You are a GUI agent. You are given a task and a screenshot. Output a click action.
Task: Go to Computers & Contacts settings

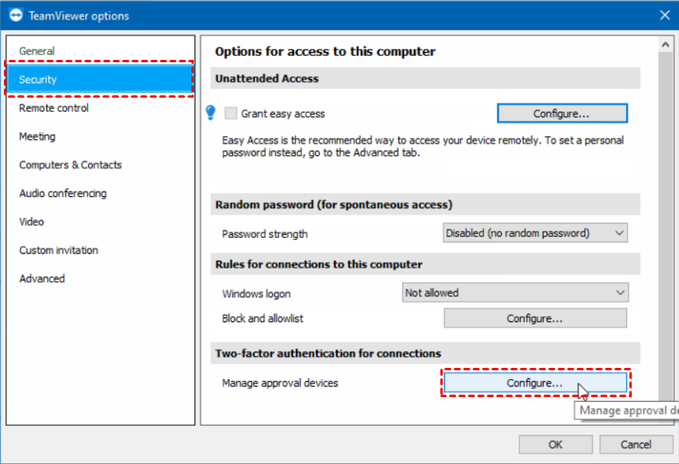pos(101,165)
